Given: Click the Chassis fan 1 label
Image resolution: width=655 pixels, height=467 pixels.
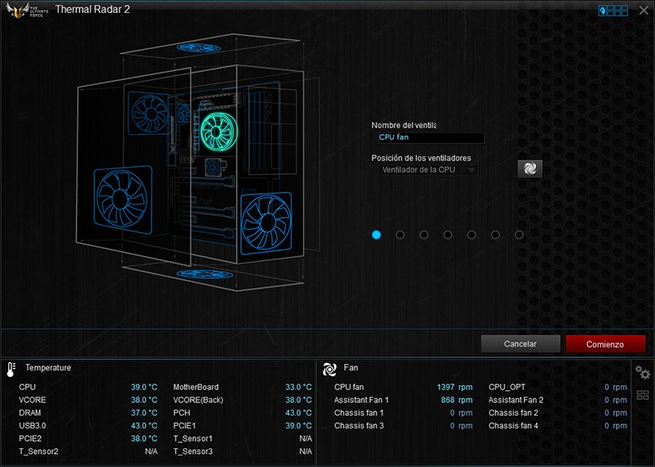Looking at the screenshot, I should point(359,413).
